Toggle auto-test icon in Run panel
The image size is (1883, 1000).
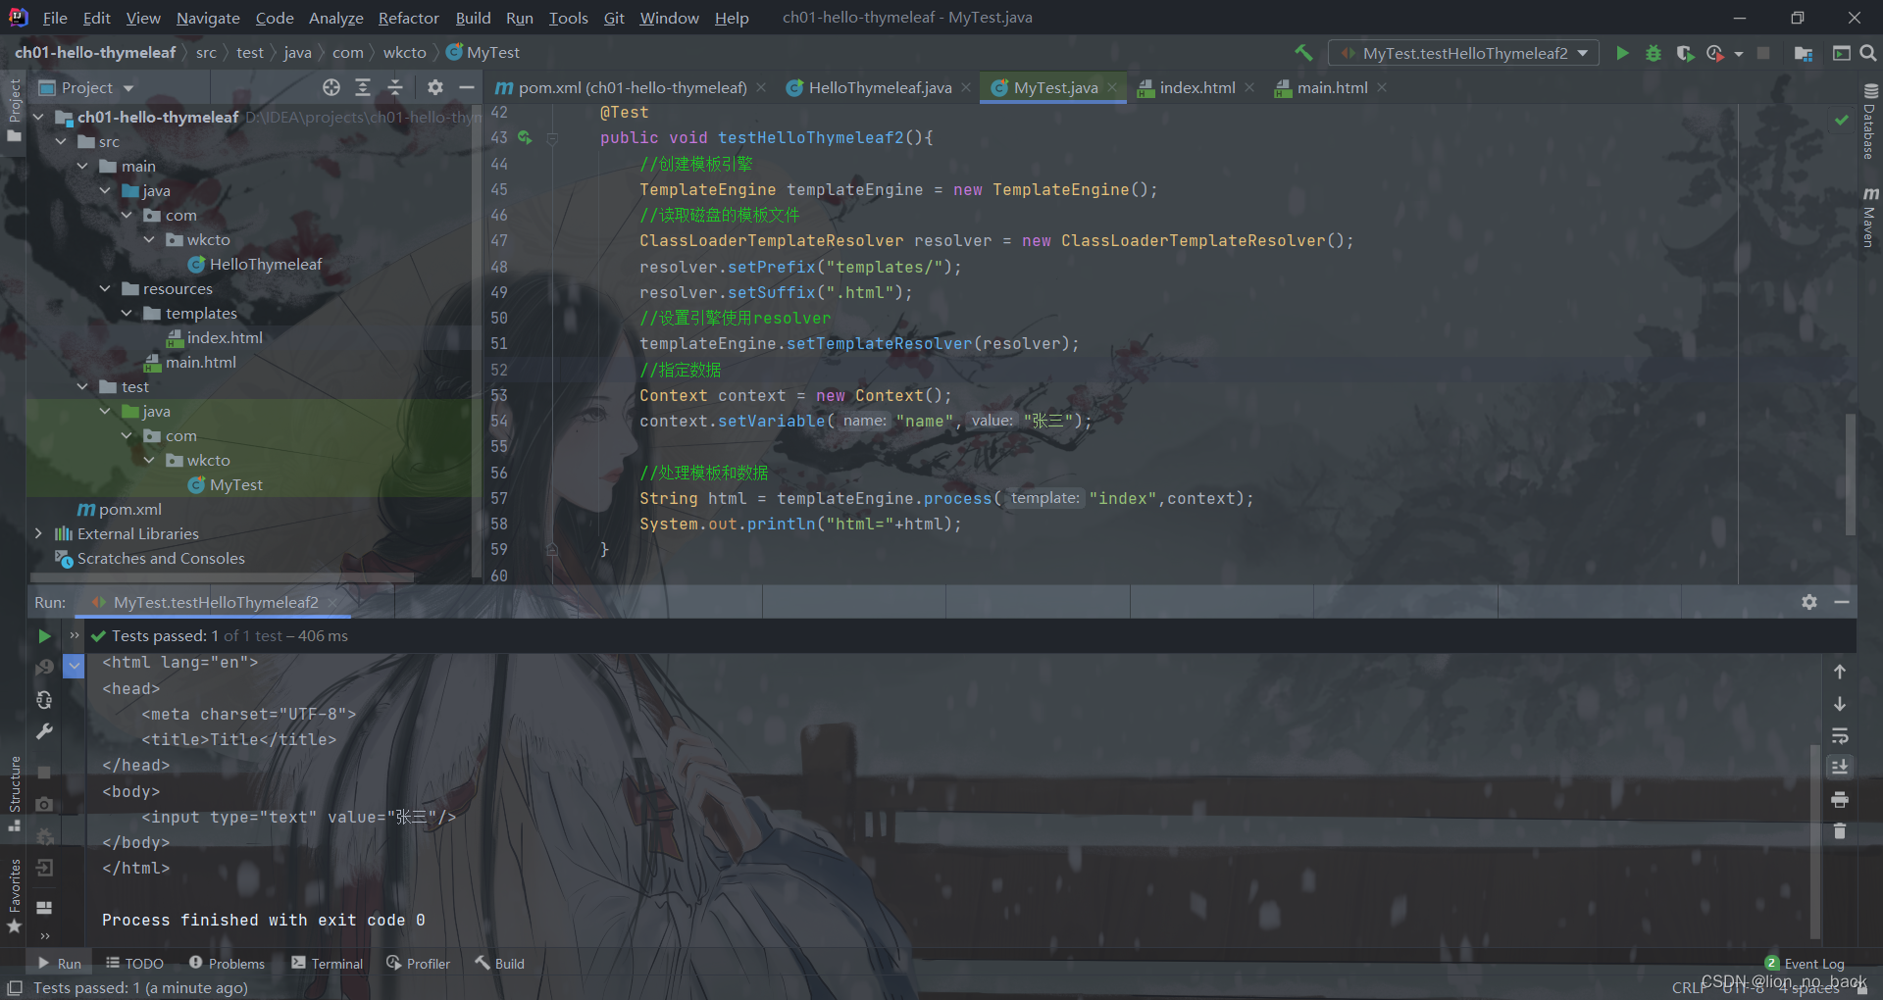click(44, 700)
